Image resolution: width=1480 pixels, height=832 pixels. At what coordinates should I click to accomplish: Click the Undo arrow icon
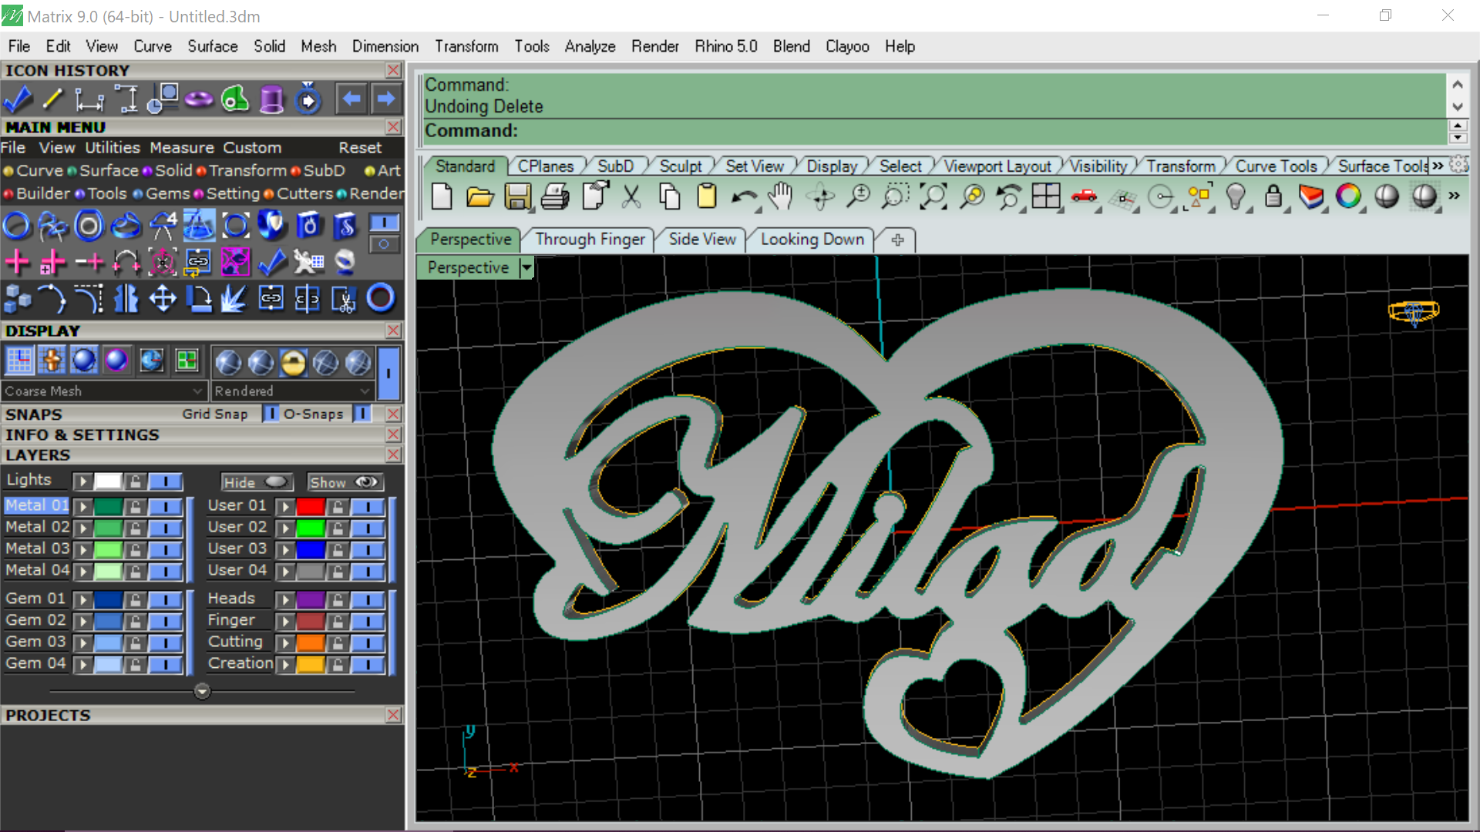click(744, 197)
